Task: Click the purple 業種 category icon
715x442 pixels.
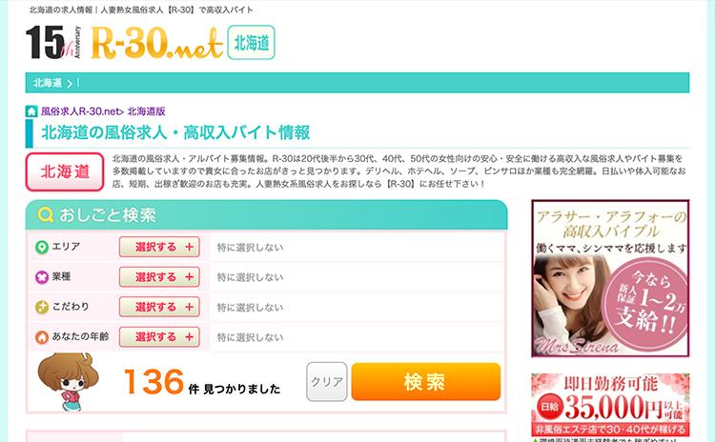Action: click(x=42, y=277)
